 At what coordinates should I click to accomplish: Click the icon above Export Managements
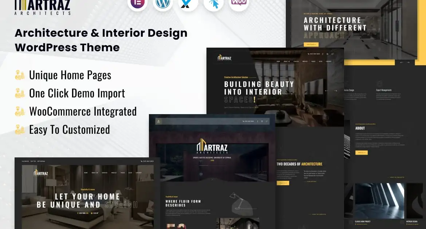click(x=379, y=83)
